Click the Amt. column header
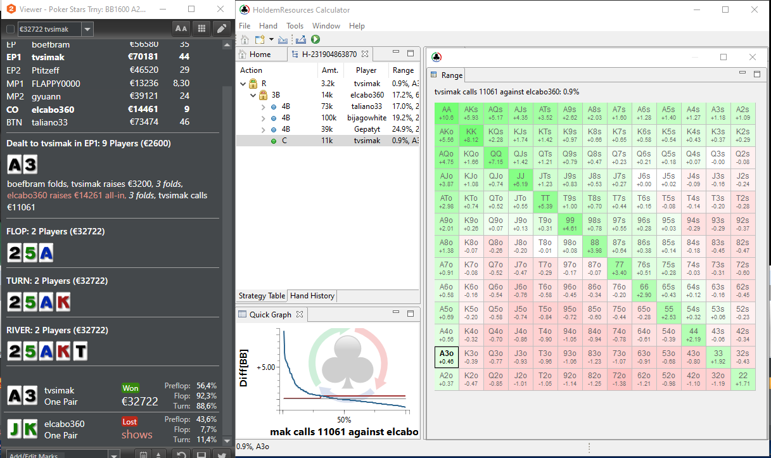 pyautogui.click(x=329, y=70)
